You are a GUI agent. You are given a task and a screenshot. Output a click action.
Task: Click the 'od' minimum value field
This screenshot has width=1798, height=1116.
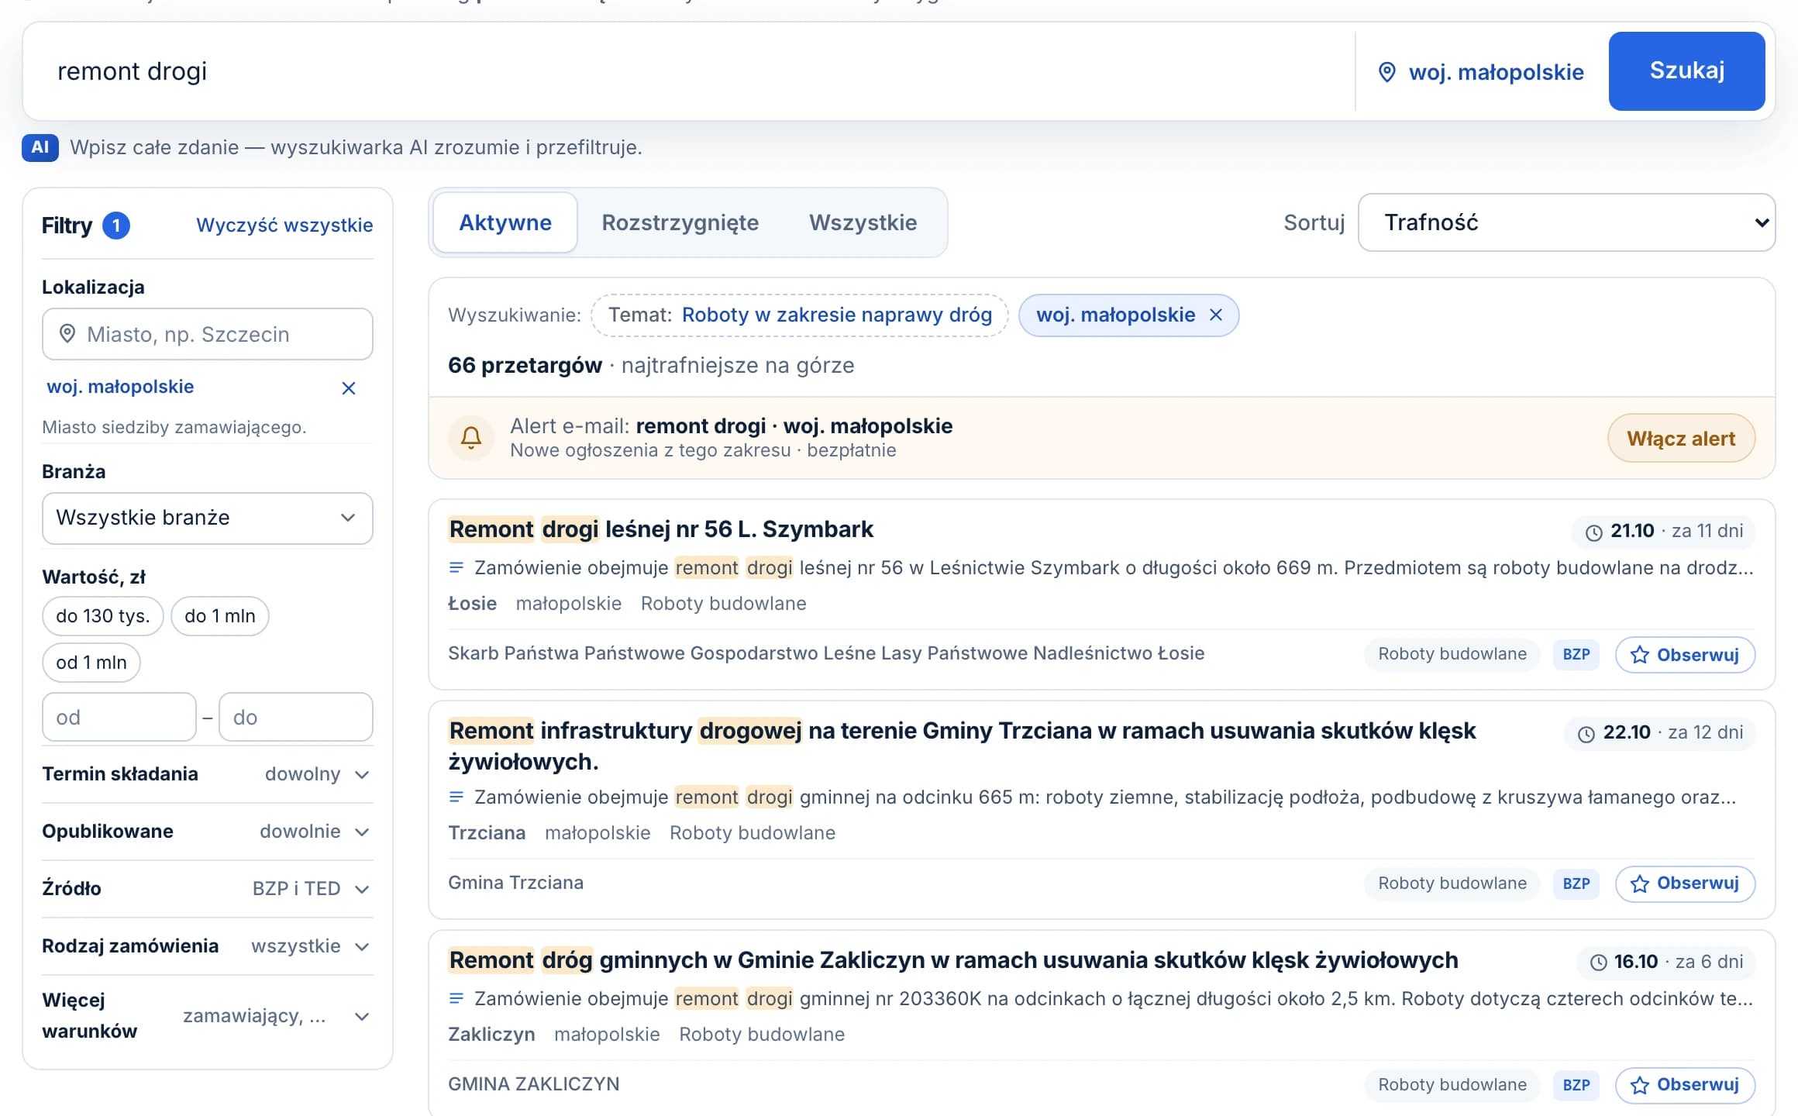(x=119, y=718)
